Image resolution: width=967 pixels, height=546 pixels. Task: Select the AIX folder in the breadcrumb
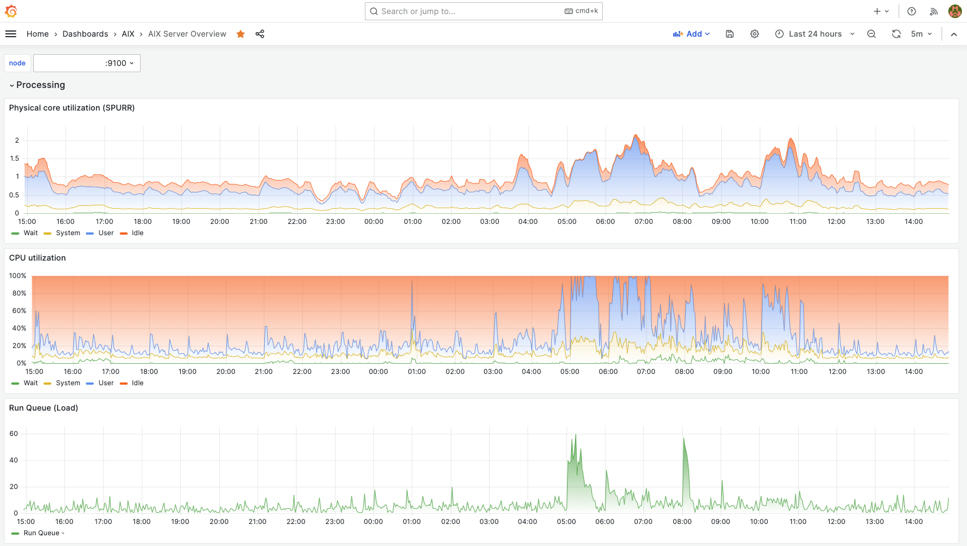[128, 34]
